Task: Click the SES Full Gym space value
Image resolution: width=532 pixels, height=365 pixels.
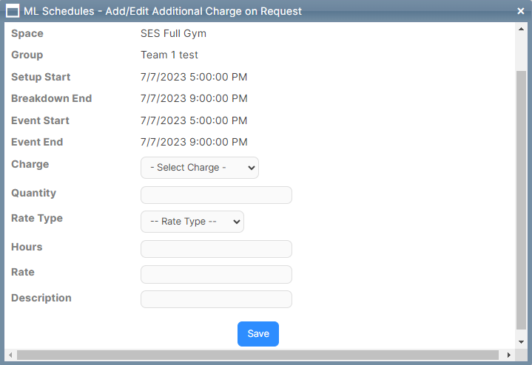Action: pyautogui.click(x=173, y=33)
